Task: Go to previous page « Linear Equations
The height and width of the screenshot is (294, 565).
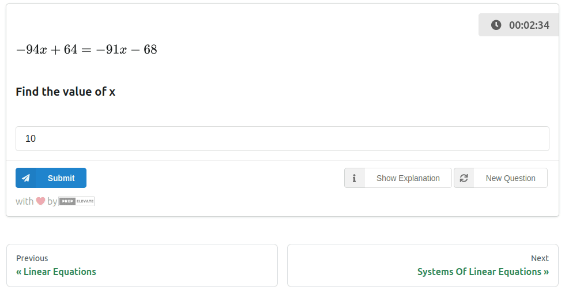Action: tap(56, 272)
